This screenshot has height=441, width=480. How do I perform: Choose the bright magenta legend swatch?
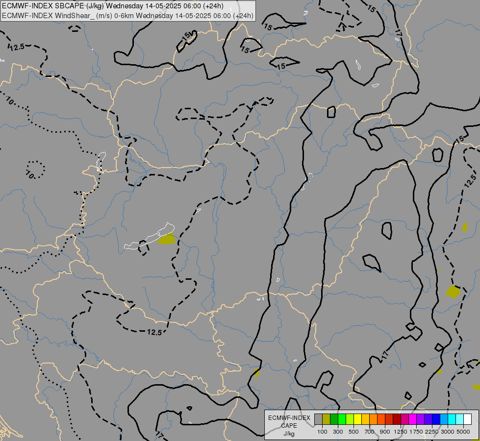click(x=412, y=419)
